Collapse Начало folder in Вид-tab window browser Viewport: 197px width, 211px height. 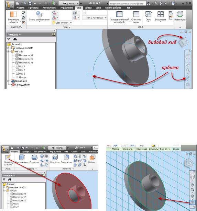pos(8,51)
